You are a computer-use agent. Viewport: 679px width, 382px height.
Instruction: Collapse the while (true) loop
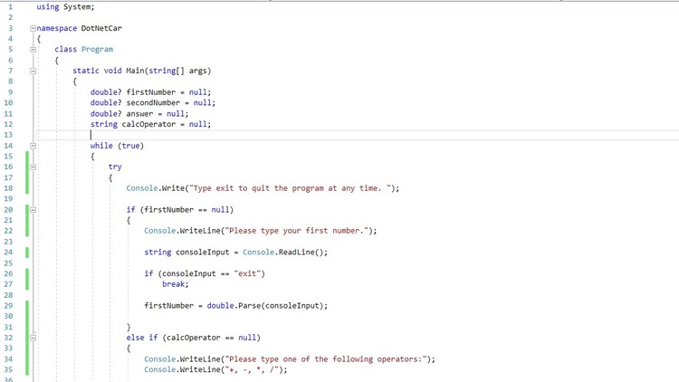[x=33, y=146]
